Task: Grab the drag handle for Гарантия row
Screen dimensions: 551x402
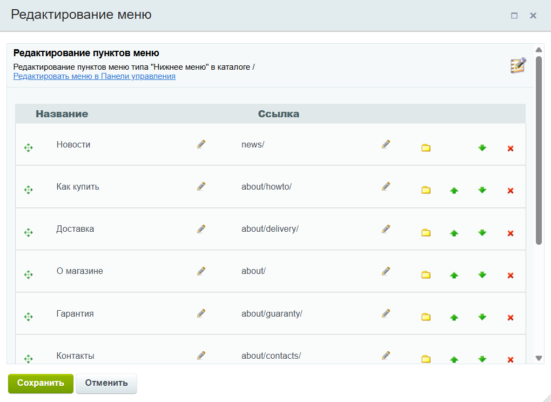Action: click(x=29, y=317)
